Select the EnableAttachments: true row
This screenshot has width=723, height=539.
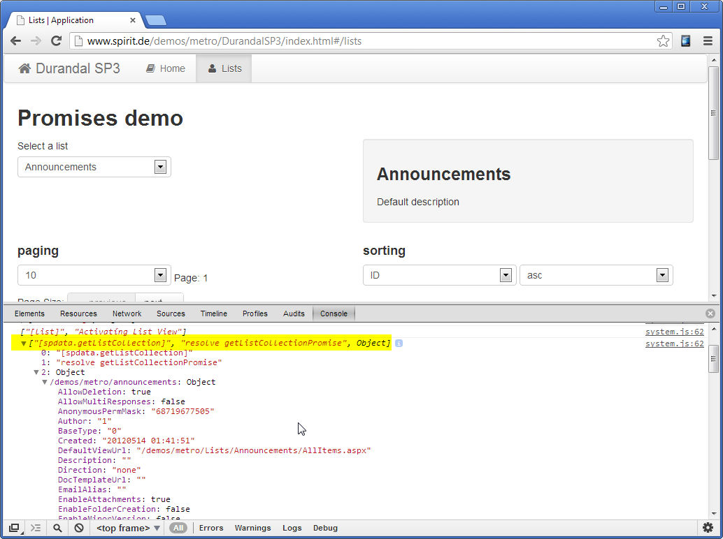pos(114,499)
